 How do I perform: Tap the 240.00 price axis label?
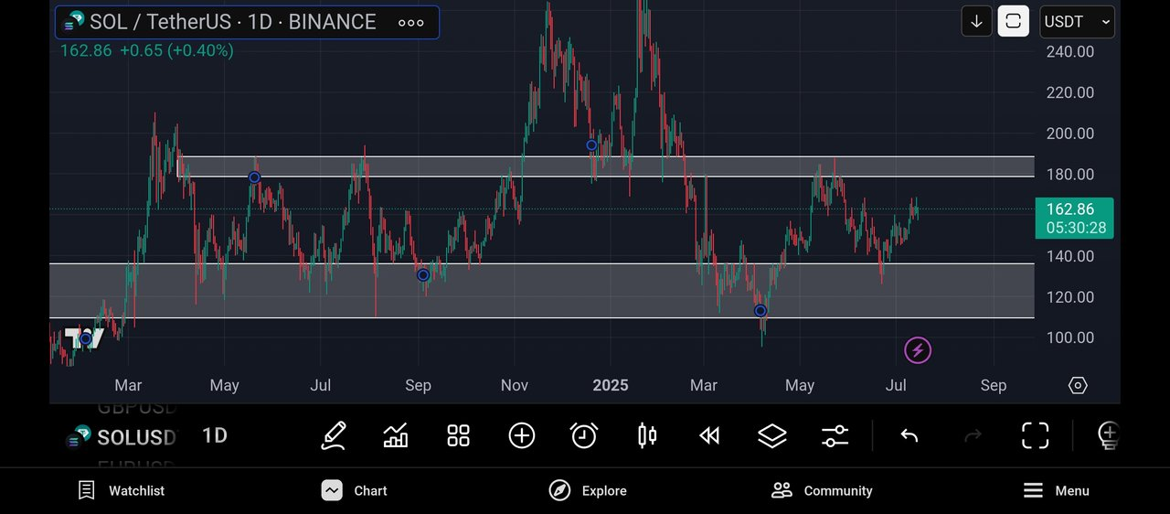point(1069,51)
